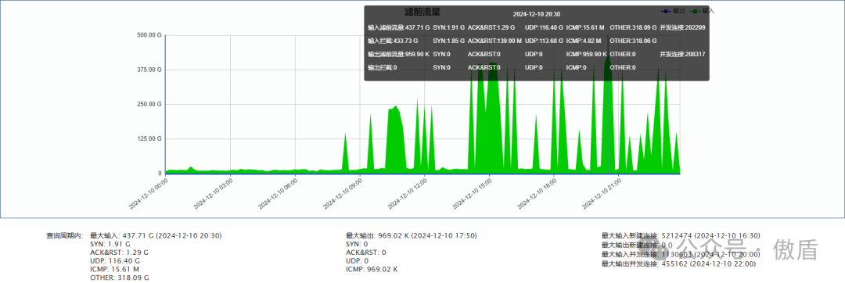The image size is (845, 283).
Task: Click the 最大输入 437.71 G summary text
Action: 156,235
